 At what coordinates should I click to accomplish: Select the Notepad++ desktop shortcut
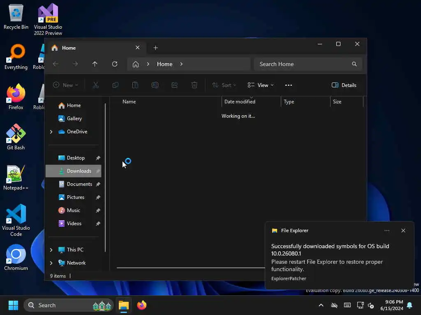click(16, 177)
